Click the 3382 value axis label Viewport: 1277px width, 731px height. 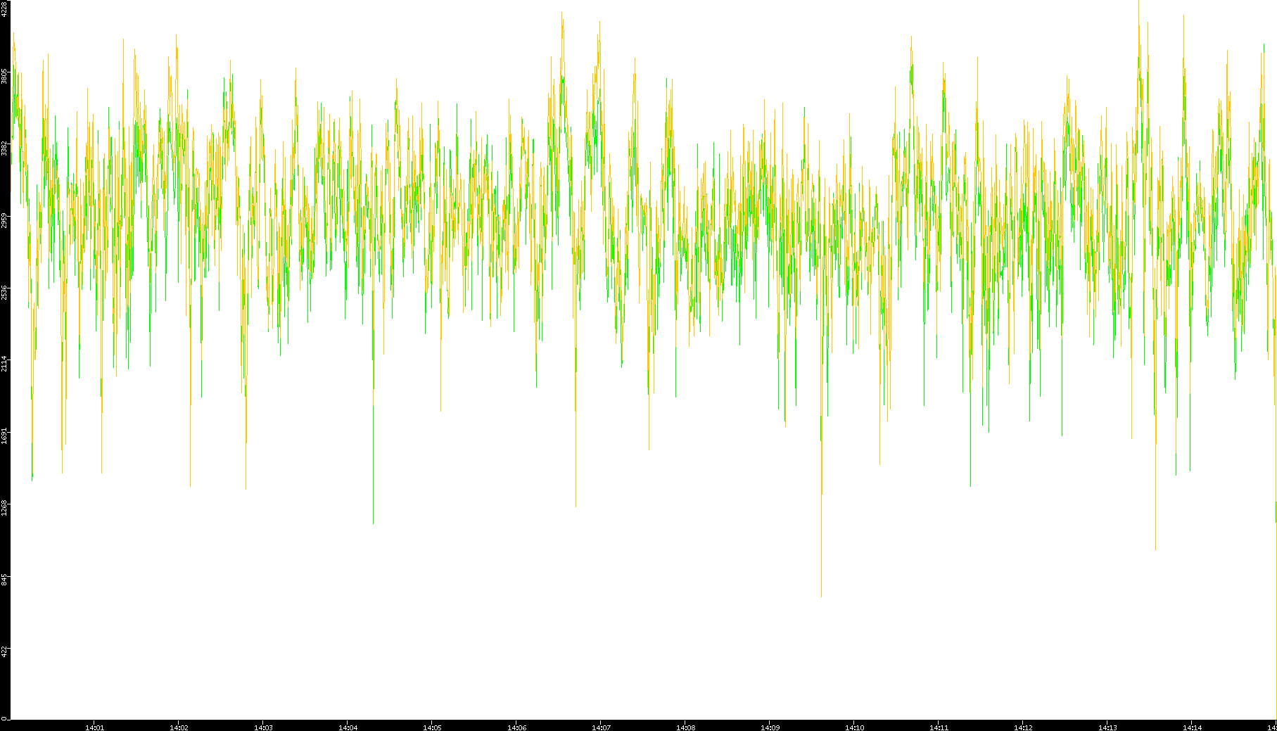(x=5, y=148)
